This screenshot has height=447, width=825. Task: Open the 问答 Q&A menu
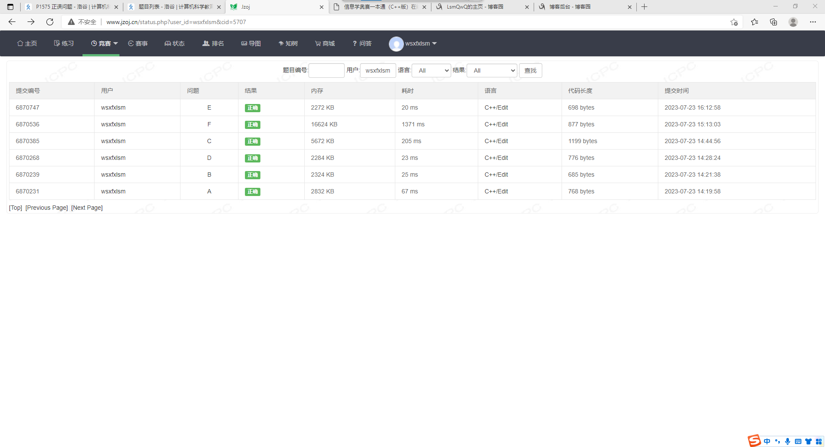362,43
